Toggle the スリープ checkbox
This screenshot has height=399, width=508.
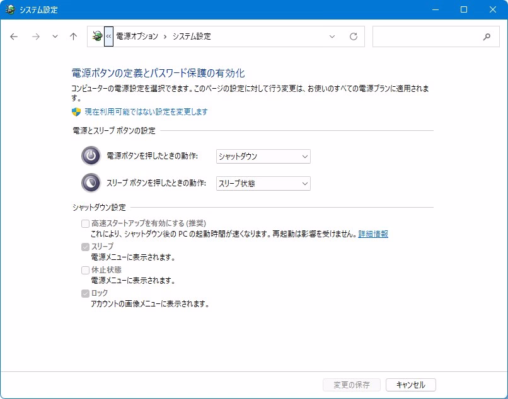(85, 247)
